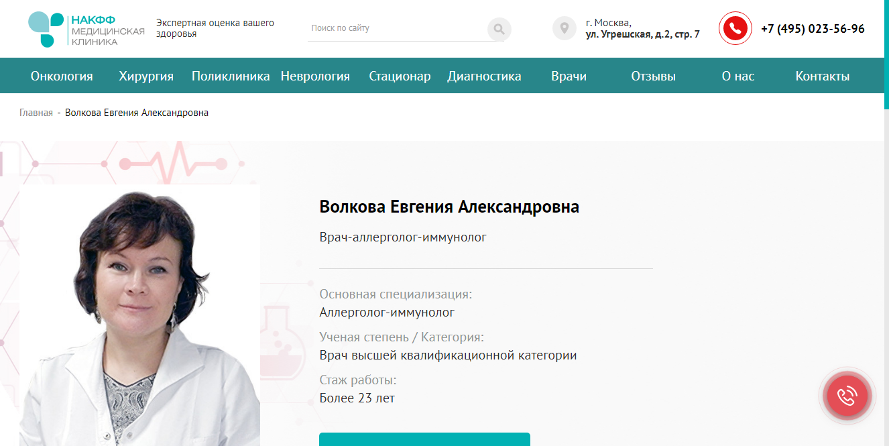Open the floating callback phone button
The image size is (889, 446).
[847, 396]
